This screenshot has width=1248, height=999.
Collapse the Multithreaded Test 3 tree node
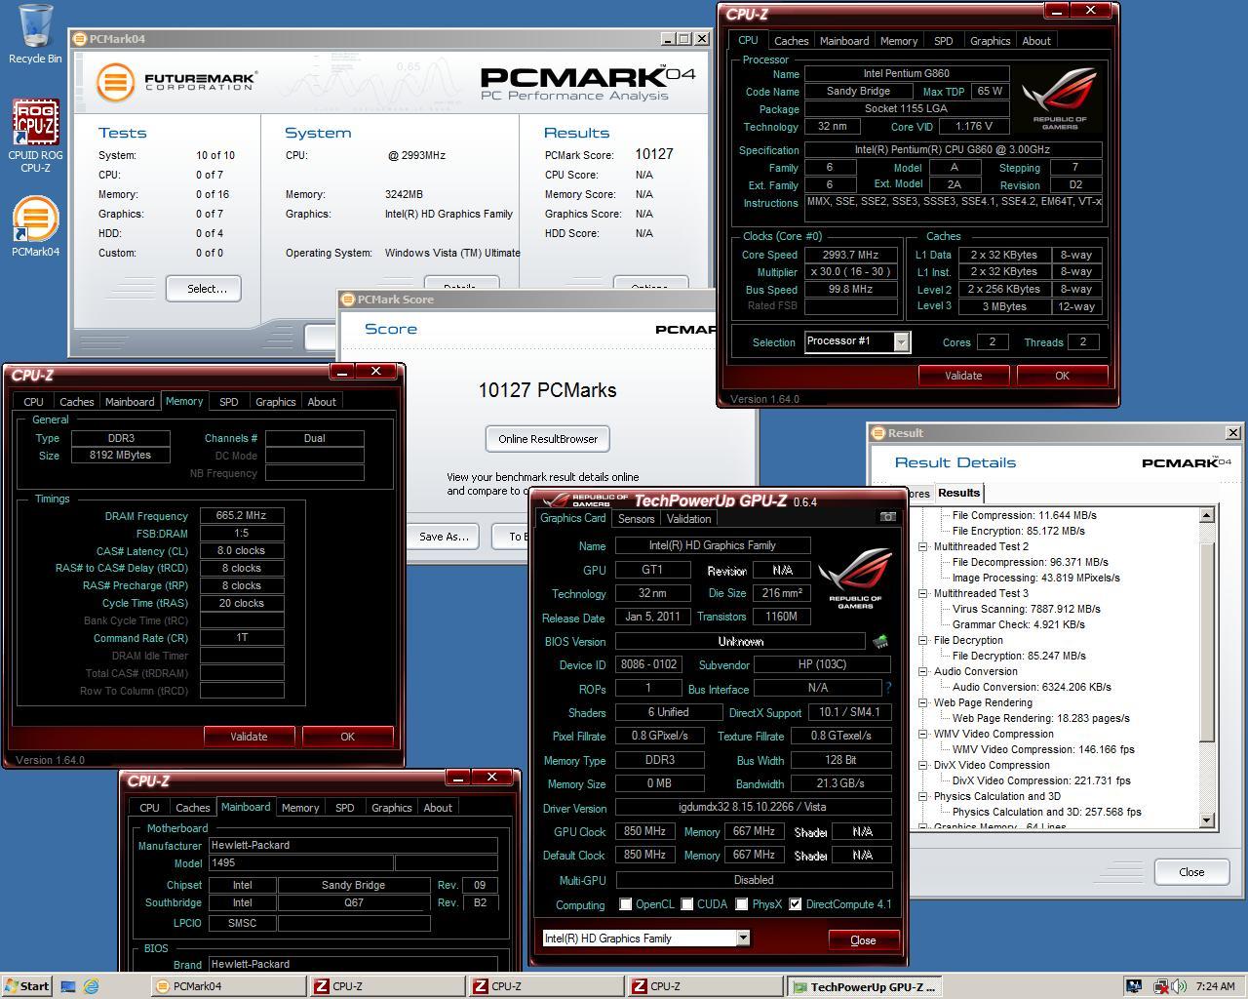click(x=922, y=593)
